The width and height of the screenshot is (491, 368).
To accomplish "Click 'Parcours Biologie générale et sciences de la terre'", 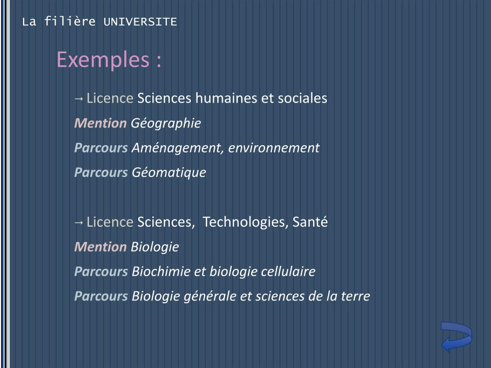I will point(222,296).
